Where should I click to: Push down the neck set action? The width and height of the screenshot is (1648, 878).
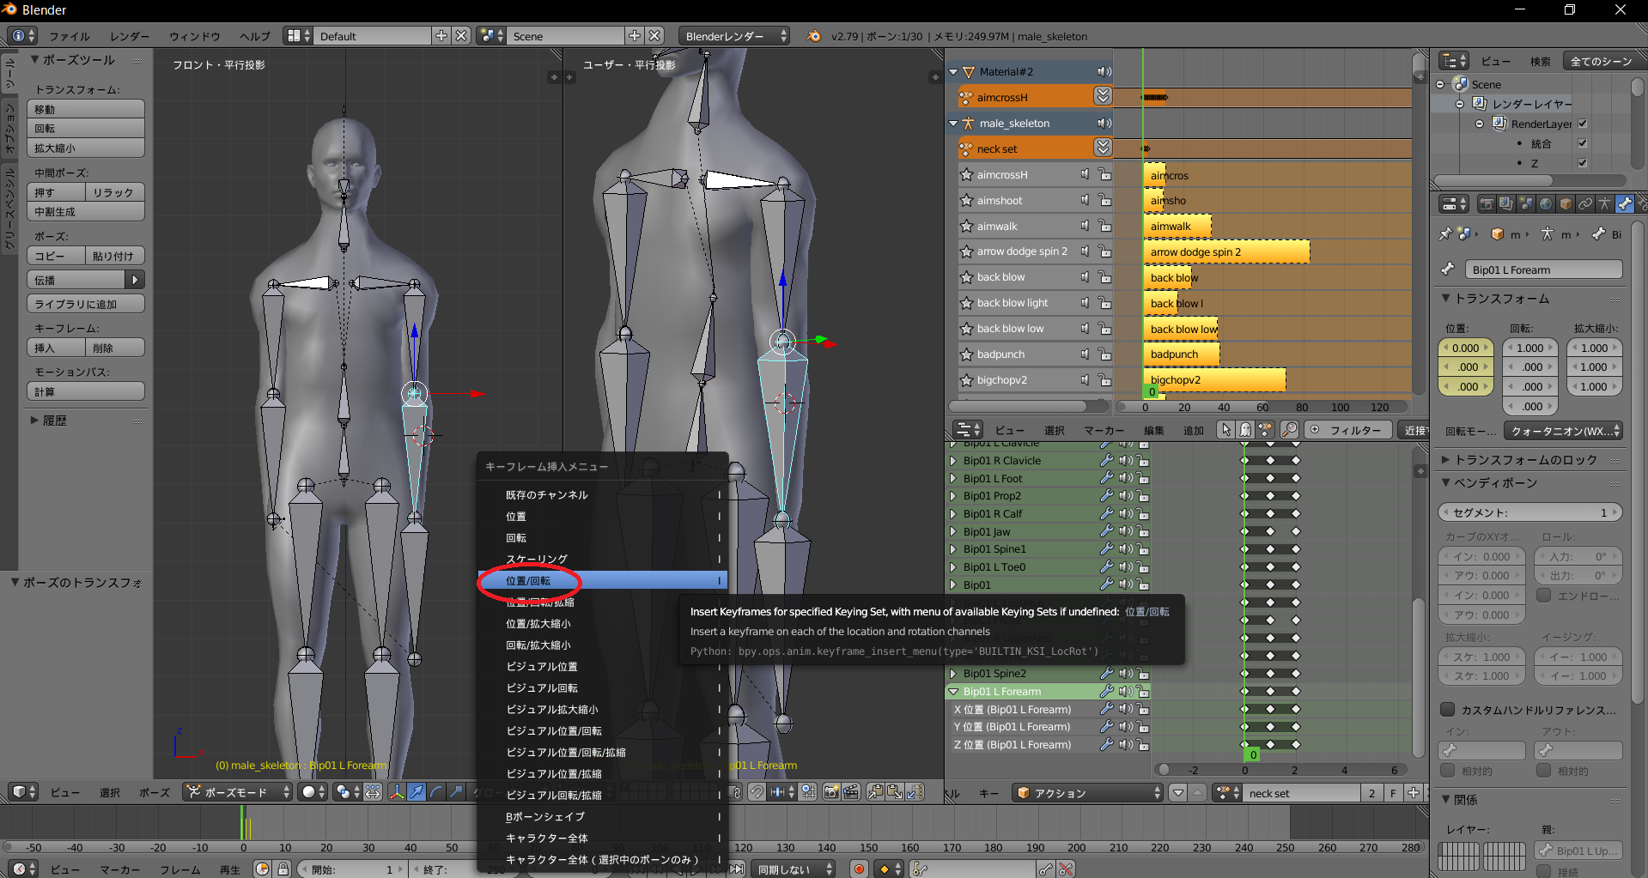[1103, 148]
